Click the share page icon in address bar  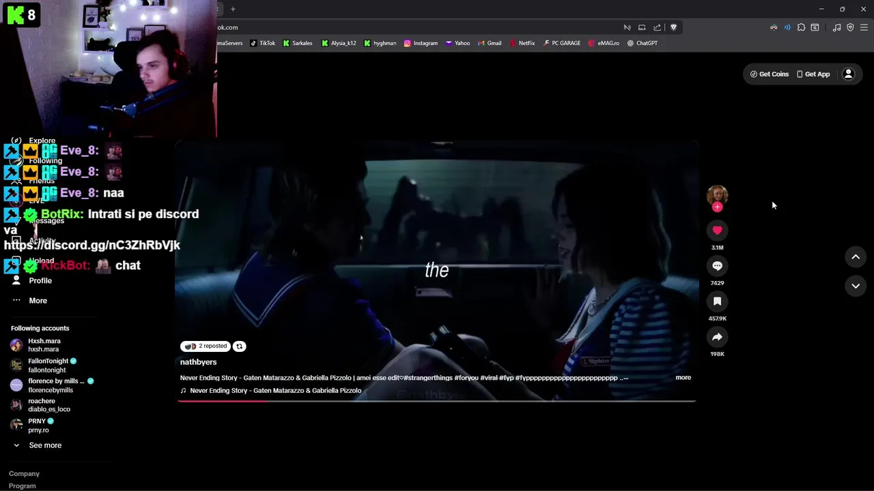tap(657, 27)
